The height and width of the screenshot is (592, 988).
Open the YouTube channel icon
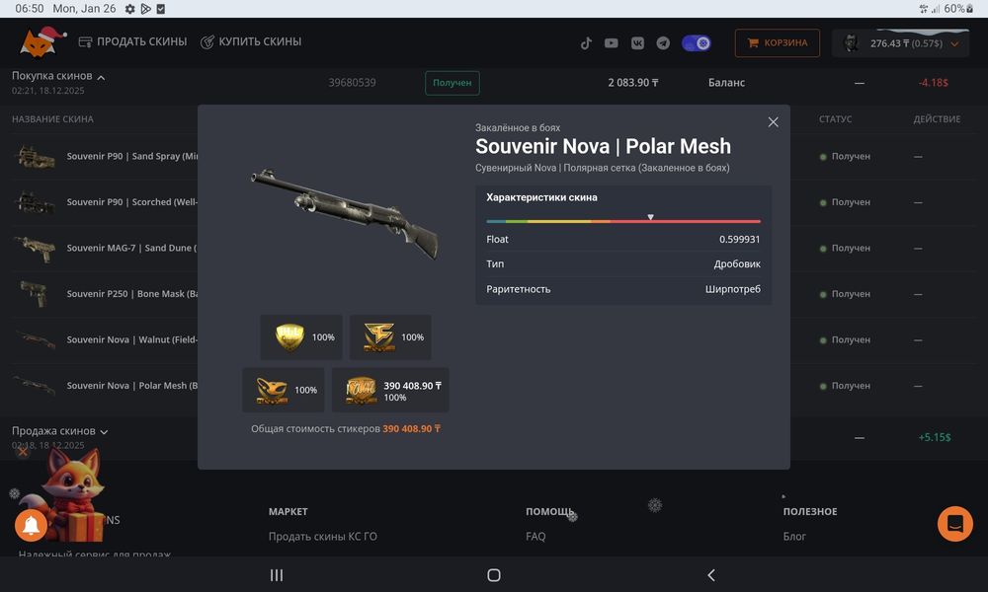pos(612,42)
